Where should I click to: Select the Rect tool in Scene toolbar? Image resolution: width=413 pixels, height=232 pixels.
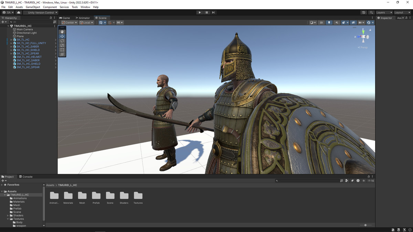tap(62, 50)
